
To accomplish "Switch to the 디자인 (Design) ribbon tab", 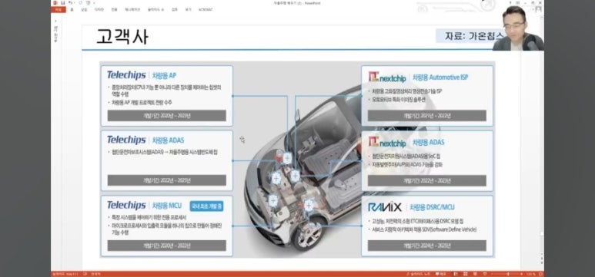I will [99, 9].
